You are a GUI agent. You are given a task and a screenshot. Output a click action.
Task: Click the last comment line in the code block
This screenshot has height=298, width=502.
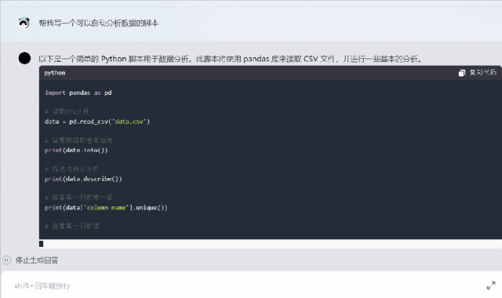point(72,227)
